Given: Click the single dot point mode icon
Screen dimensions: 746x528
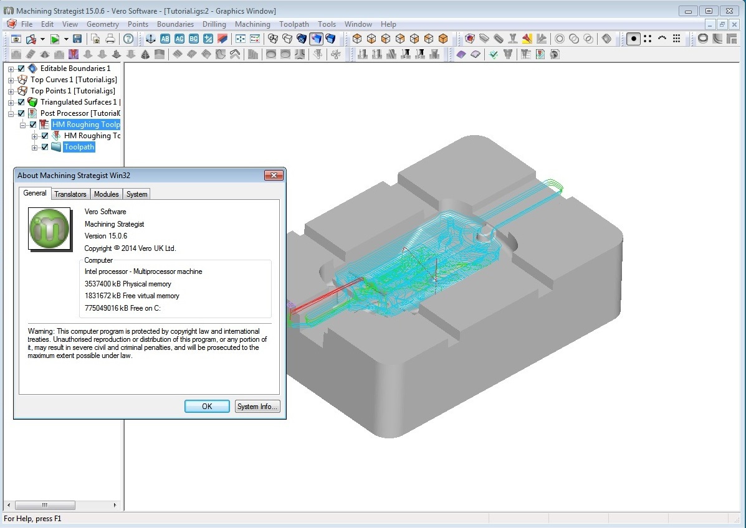Looking at the screenshot, I should click(x=633, y=39).
